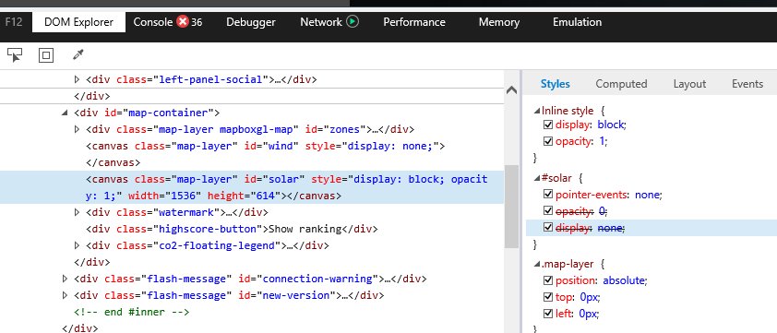777x333 pixels.
Task: Click the Console error count icon
Action: tap(183, 22)
